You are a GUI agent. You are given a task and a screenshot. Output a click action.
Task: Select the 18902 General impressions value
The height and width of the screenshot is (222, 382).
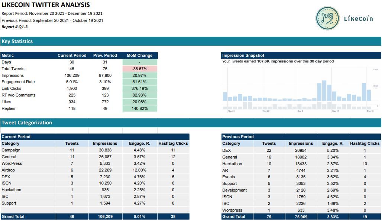pyautogui.click(x=301, y=157)
